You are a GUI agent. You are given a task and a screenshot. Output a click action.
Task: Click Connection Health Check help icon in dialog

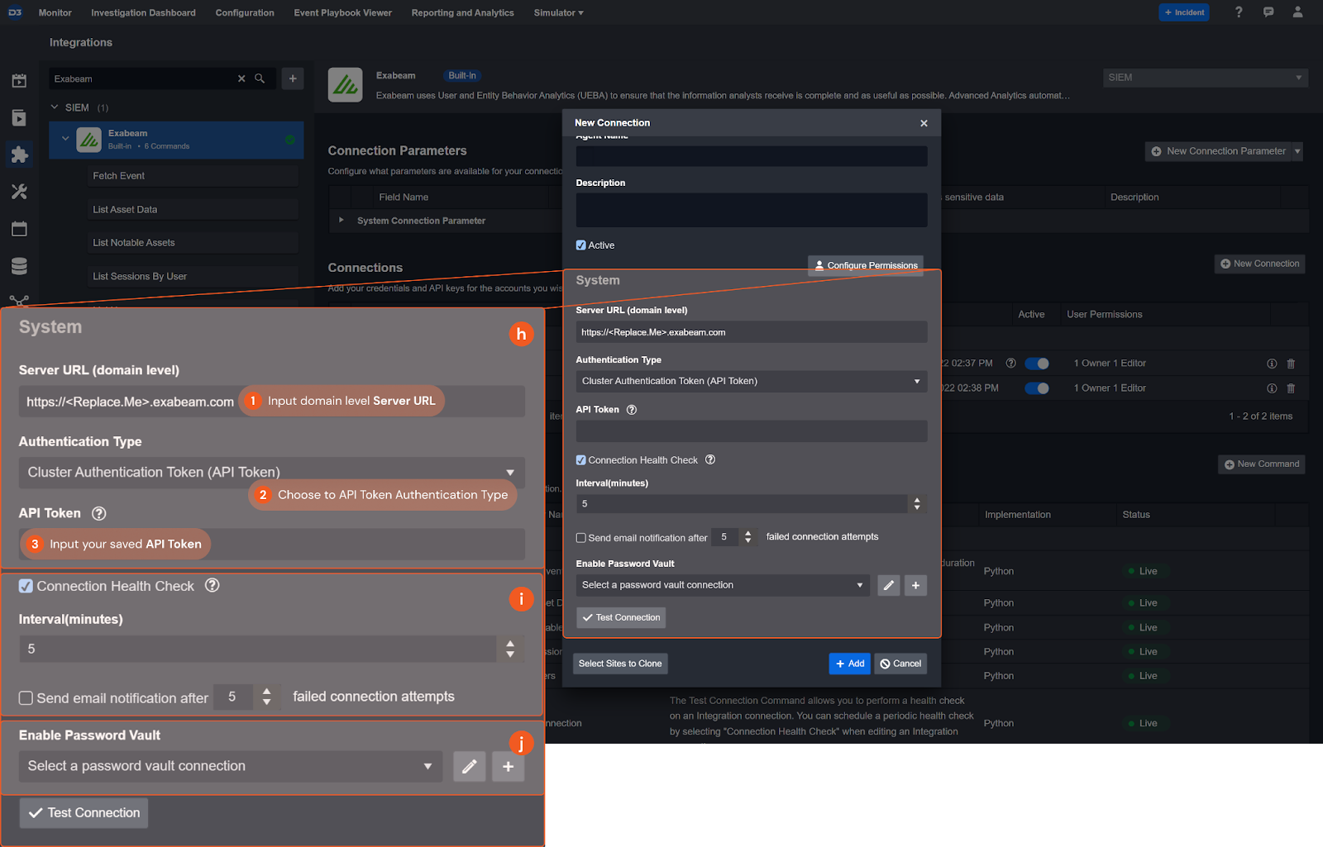tap(710, 459)
